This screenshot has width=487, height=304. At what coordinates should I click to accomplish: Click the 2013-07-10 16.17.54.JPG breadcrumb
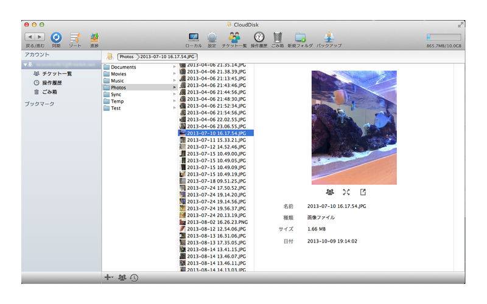167,57
